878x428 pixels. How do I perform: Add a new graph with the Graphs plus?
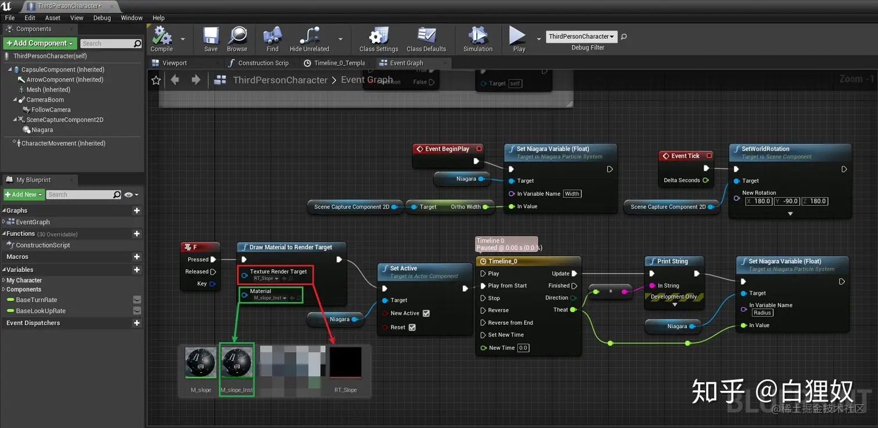[x=137, y=211]
